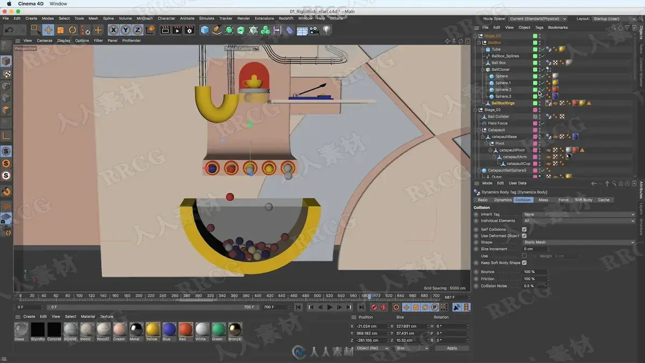This screenshot has width=645, height=363.
Task: Toggle the X axis lock
Action: (113, 30)
